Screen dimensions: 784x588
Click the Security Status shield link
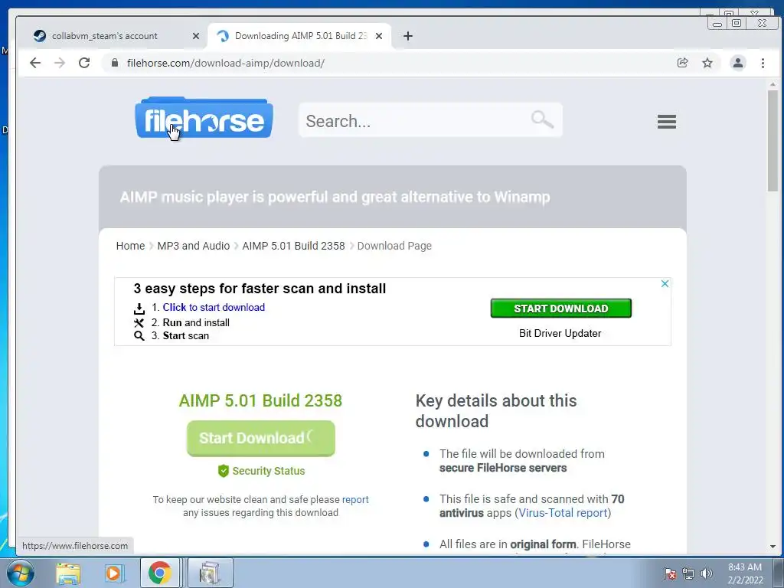261,471
